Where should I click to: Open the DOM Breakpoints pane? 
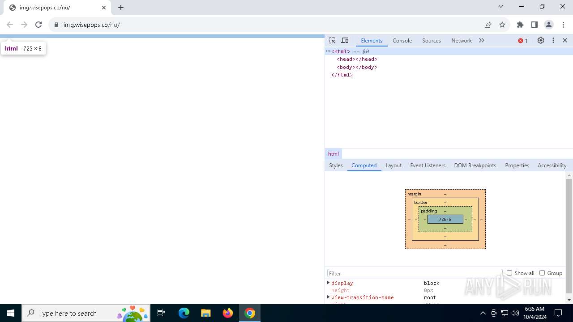click(475, 165)
